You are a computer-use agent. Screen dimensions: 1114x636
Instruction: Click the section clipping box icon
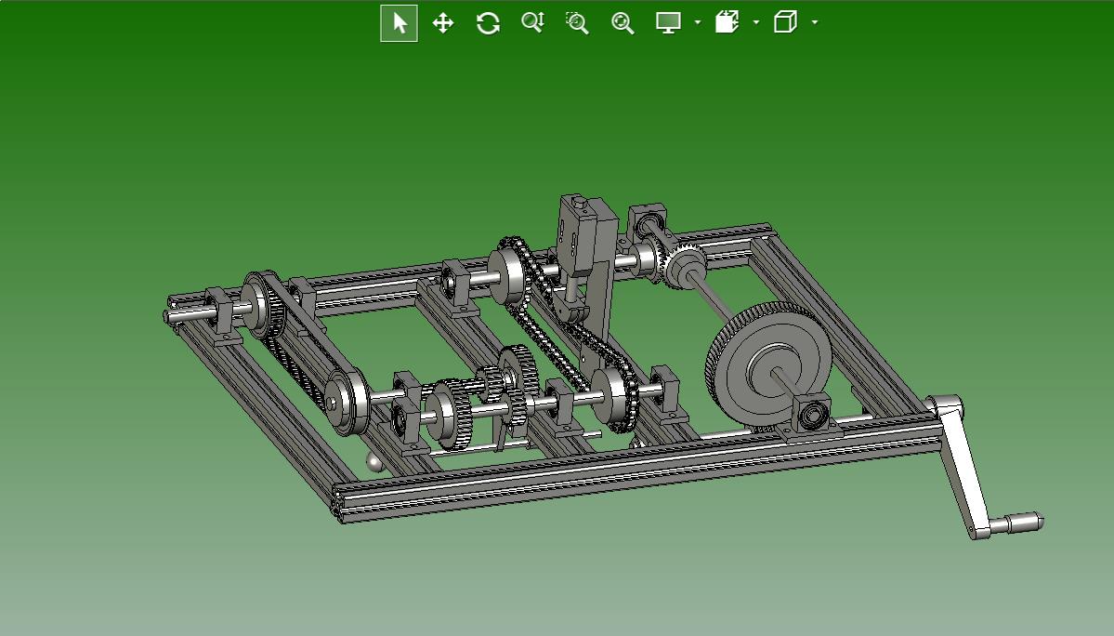[727, 22]
